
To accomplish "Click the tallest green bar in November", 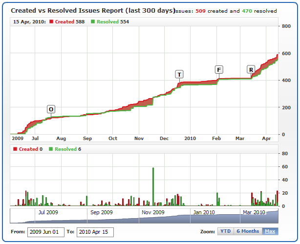I will (x=153, y=186).
